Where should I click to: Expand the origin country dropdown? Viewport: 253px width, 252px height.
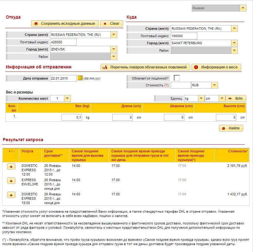click(x=114, y=35)
